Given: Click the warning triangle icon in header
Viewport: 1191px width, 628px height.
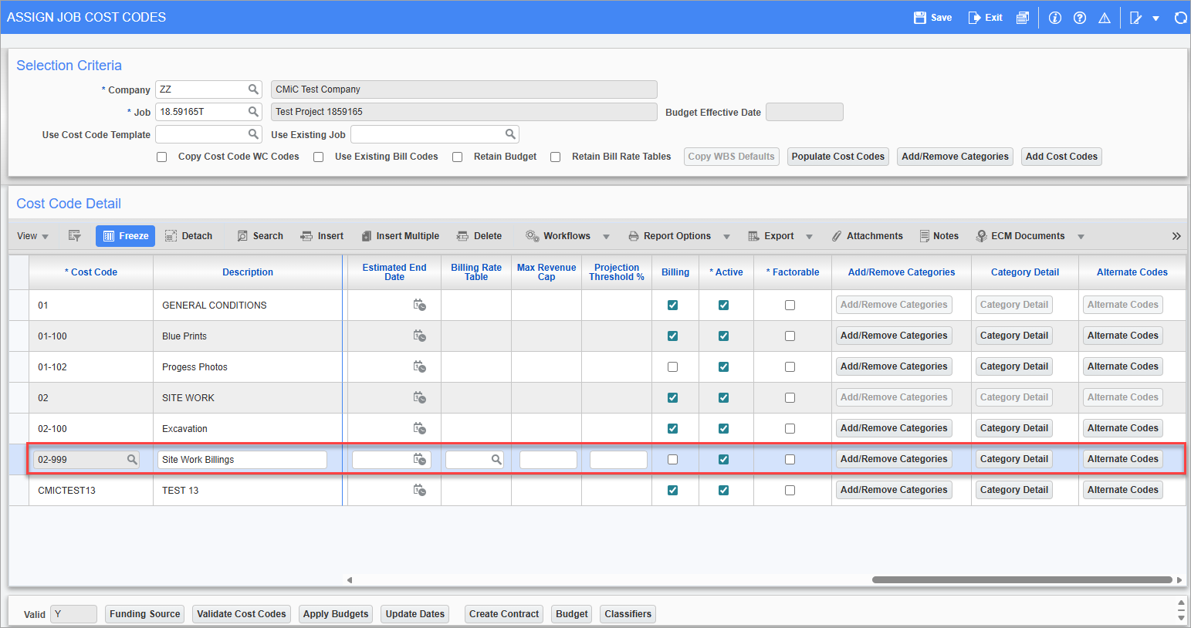Looking at the screenshot, I should (x=1105, y=18).
